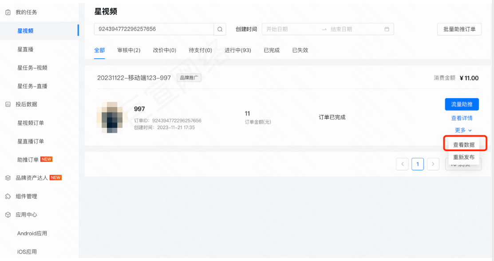Switch to the 已失效 tab

300,50
